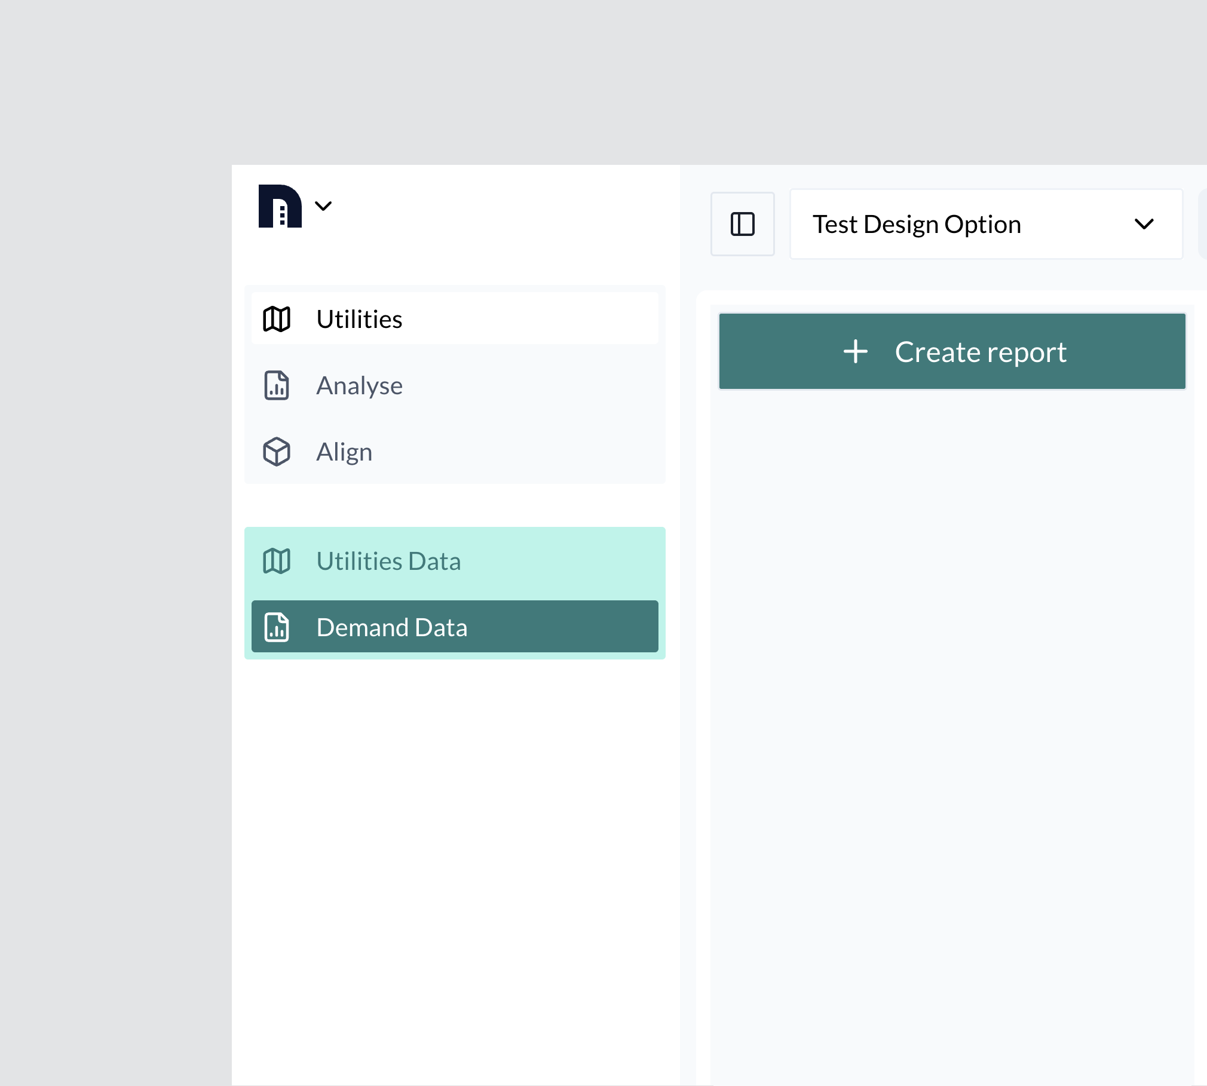This screenshot has height=1086, width=1207.
Task: Click the cube icon next to Align
Action: 277,452
